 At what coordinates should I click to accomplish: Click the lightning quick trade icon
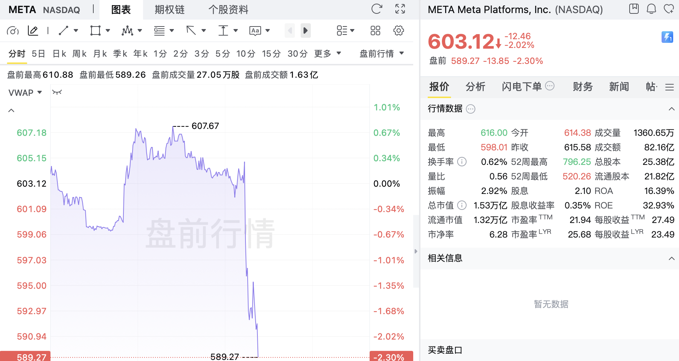pyautogui.click(x=667, y=37)
